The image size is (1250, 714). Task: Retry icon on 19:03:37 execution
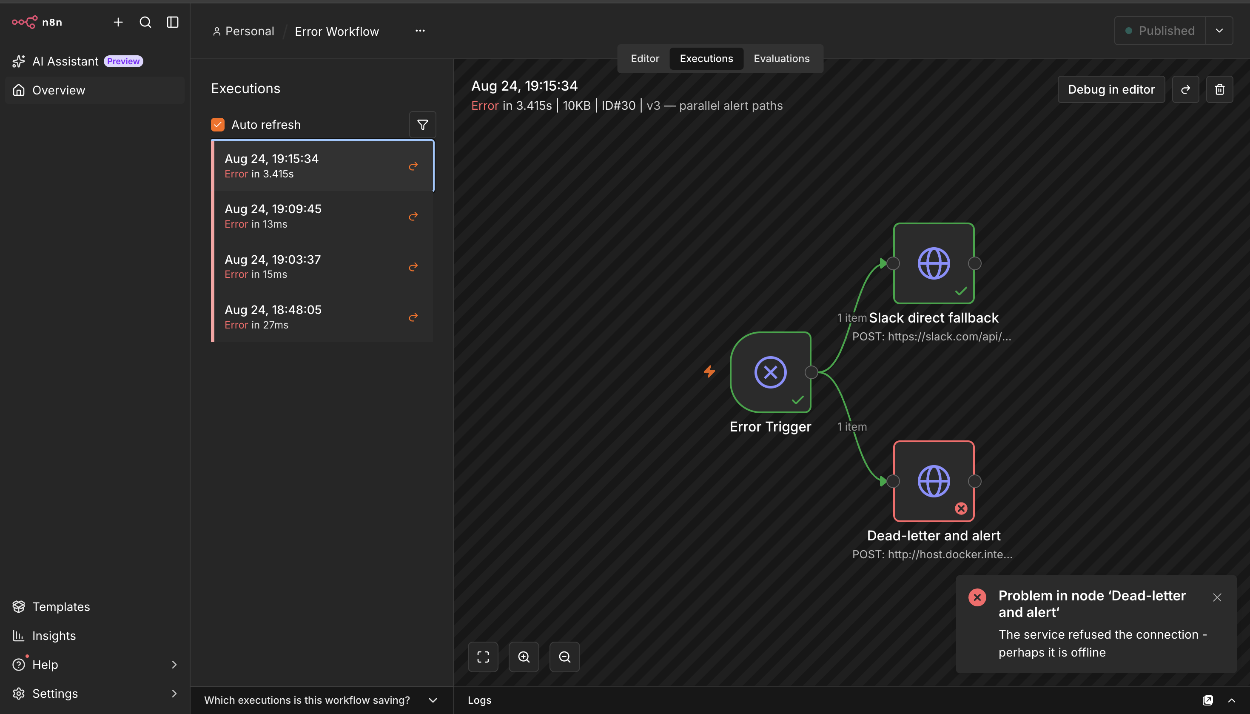[413, 267]
